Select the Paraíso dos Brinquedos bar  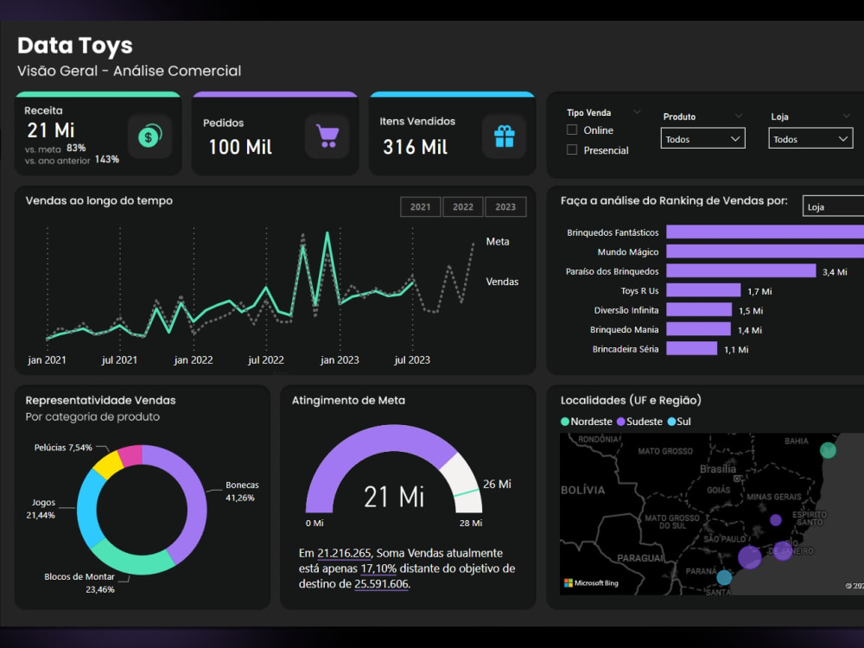741,270
